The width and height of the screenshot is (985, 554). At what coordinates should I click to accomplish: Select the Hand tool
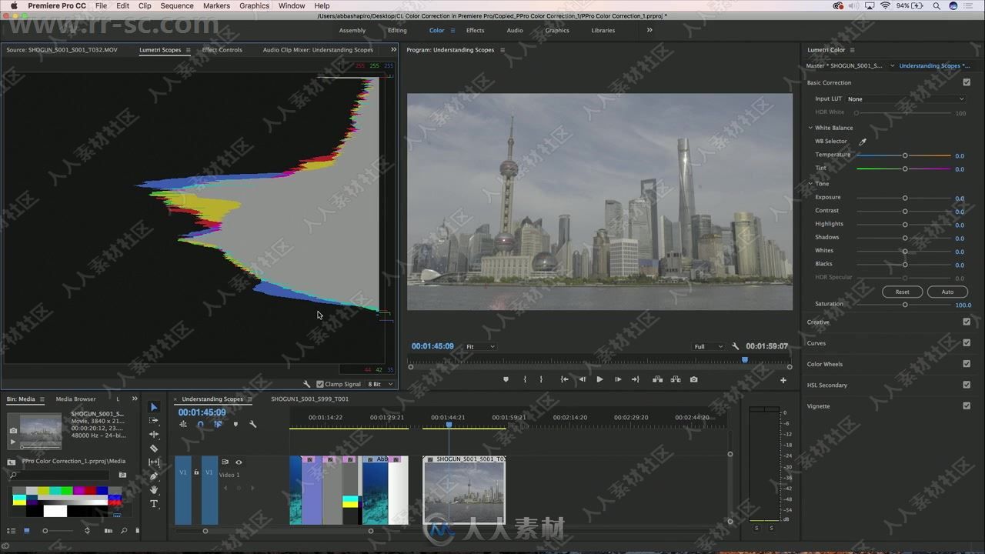(x=154, y=490)
